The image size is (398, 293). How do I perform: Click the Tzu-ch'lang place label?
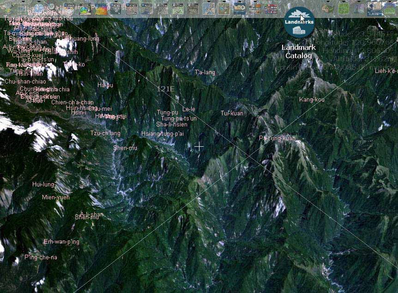[105, 133]
